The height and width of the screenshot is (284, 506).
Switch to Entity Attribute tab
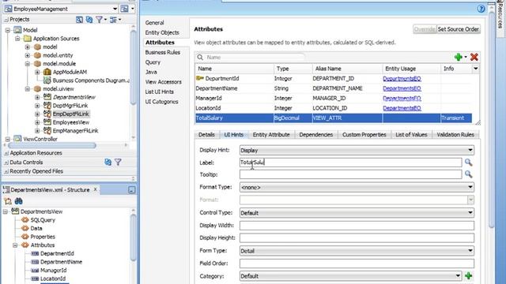(271, 135)
